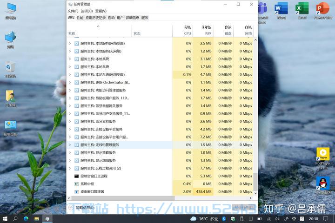This screenshot has height=223, width=335.
Task: Click the 此电脑 desktop icon
Action: tap(11, 11)
